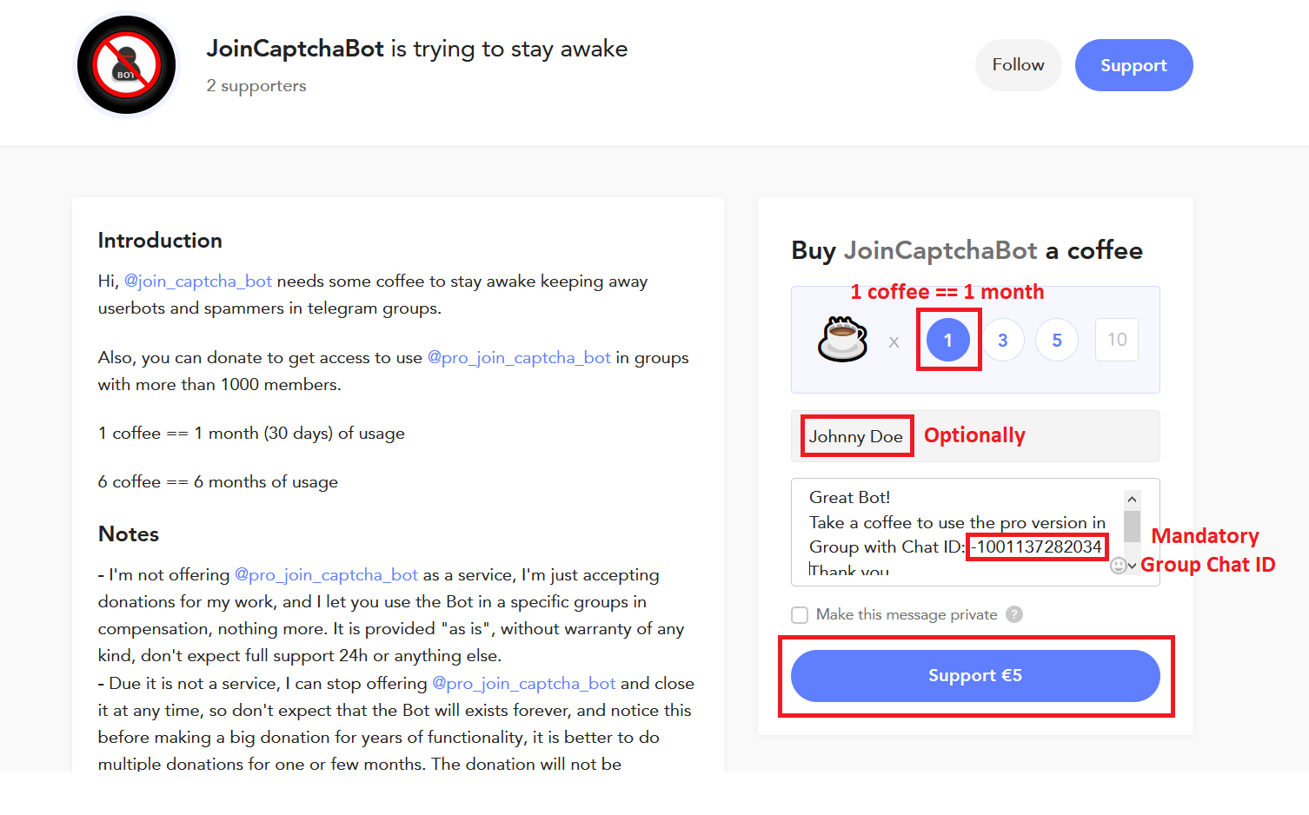Click the custom coffee count field showing 10
The image size is (1309, 815).
point(1117,340)
